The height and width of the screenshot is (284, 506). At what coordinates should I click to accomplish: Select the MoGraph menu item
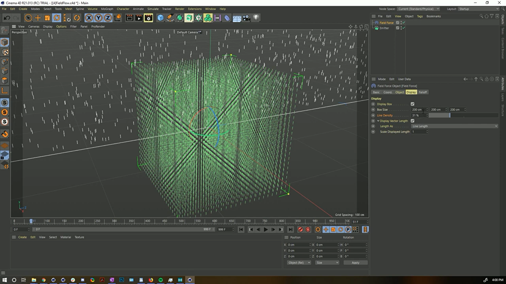point(107,9)
